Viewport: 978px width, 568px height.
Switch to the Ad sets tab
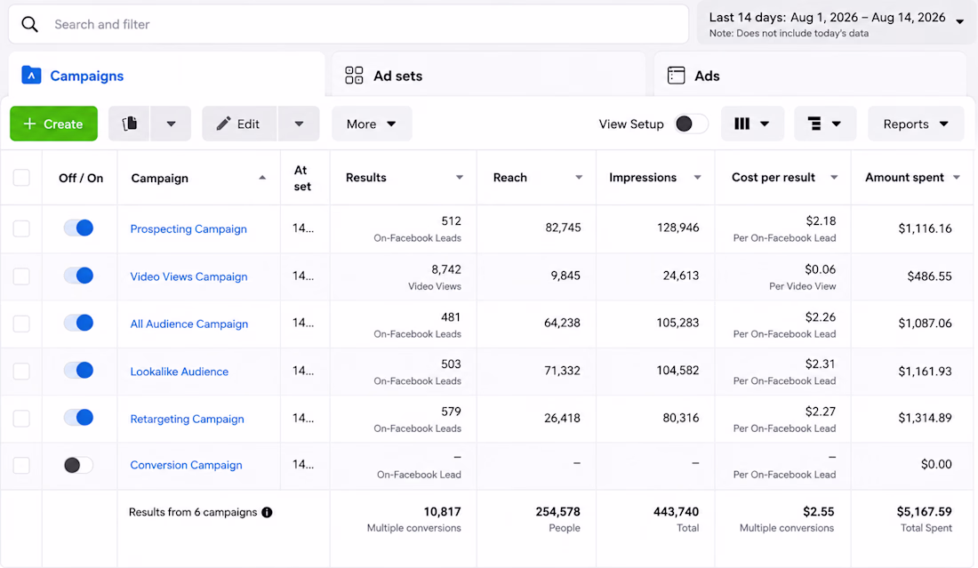[488, 75]
